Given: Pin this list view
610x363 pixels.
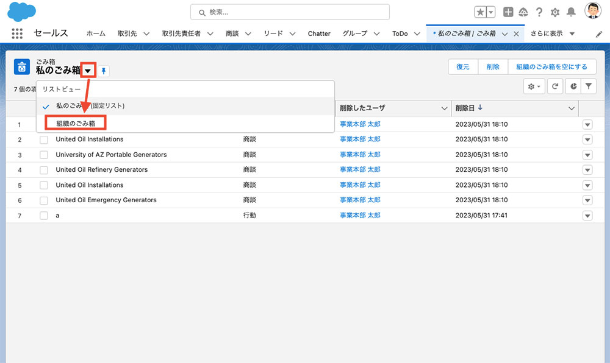Looking at the screenshot, I should (104, 71).
